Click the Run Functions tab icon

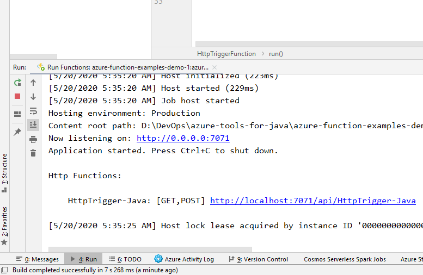point(41,67)
